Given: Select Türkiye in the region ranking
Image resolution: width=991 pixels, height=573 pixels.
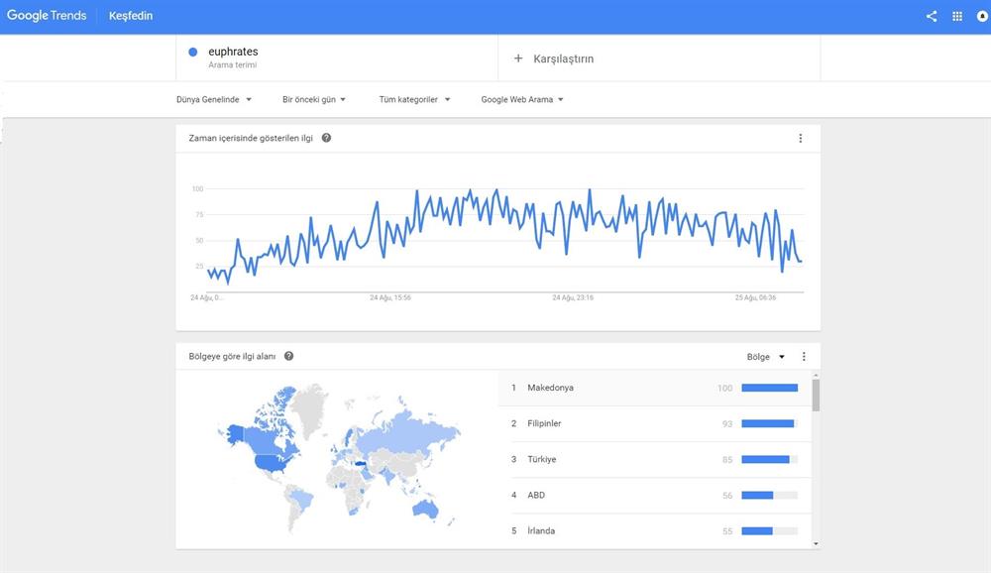Looking at the screenshot, I should pyautogui.click(x=541, y=459).
